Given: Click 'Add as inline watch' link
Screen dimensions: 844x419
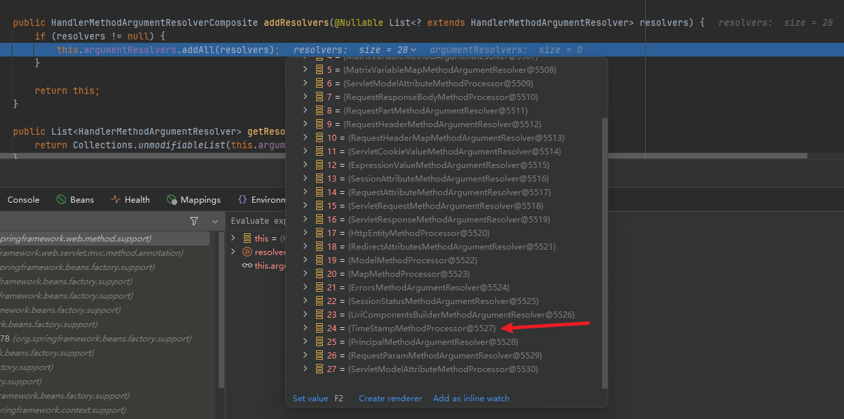Looking at the screenshot, I should tap(471, 399).
